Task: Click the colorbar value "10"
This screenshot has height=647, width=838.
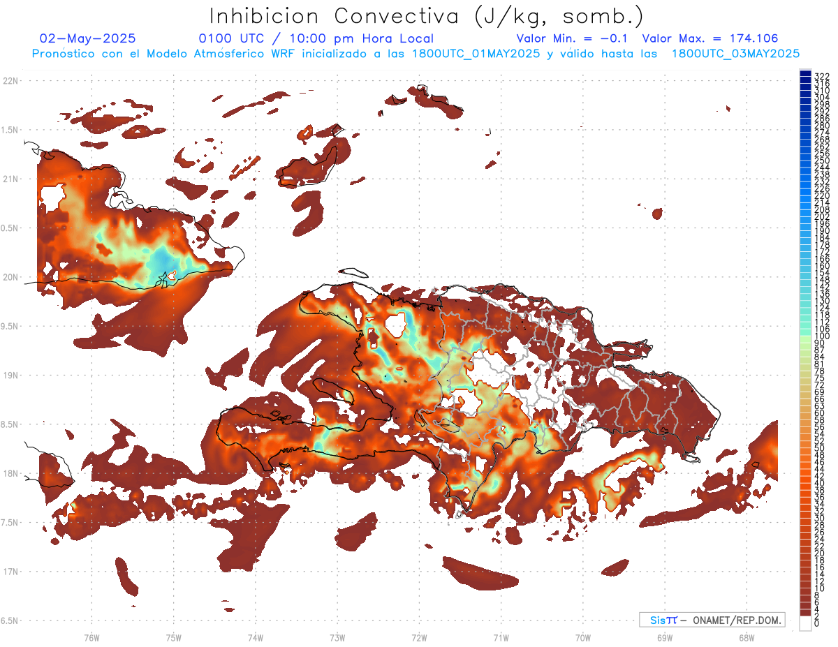Action: [820, 588]
